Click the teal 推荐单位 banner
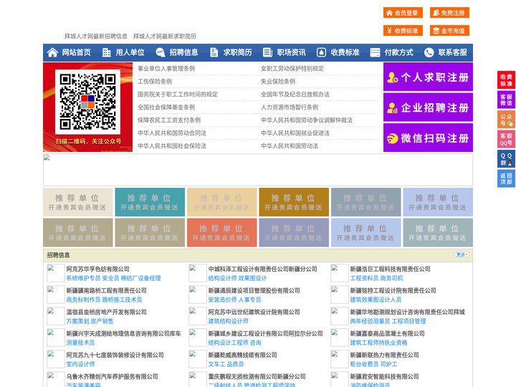The width and height of the screenshot is (516, 387). [150, 202]
